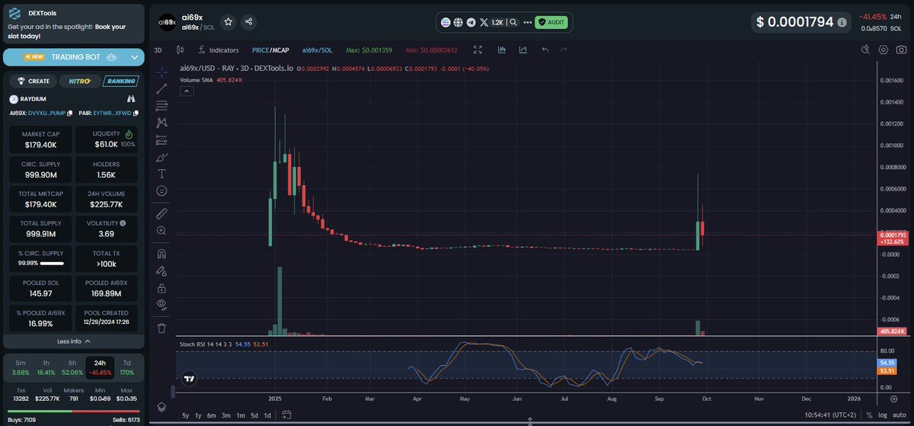Switch the chart to MCAP mode
This screenshot has height=426, width=914.
280,50
